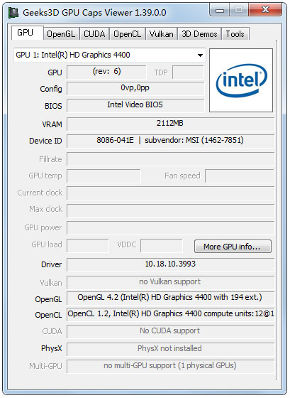The image size is (290, 398).
Task: Click the VRAM value 2112MB
Action: 170,124
